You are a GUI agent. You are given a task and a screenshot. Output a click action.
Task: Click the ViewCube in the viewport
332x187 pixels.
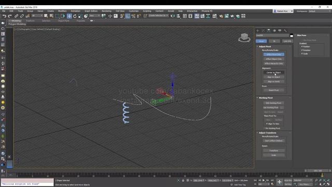point(244,37)
